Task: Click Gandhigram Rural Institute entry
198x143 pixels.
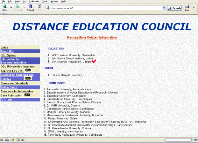Action: click(70, 109)
